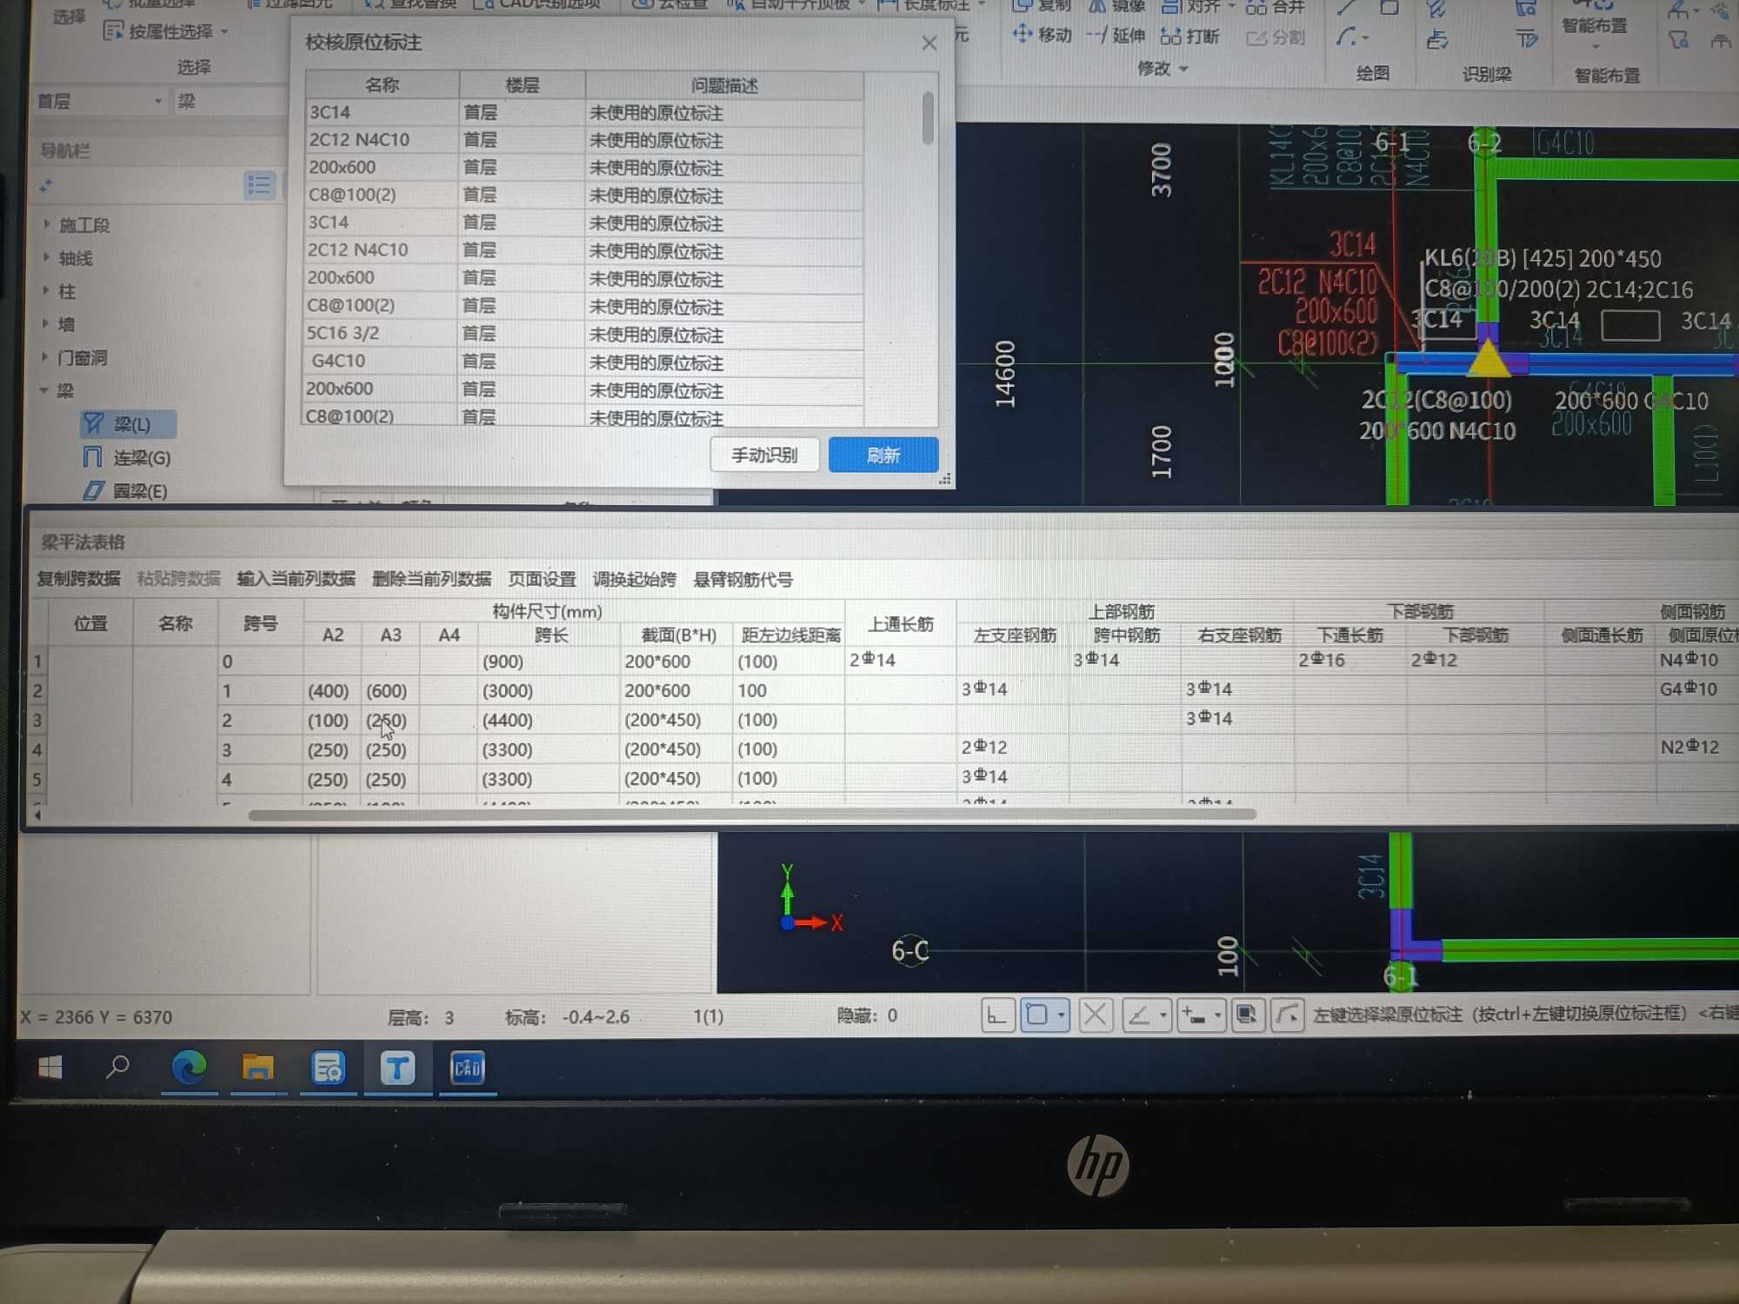Screen dimensions: 1739x1304
Task: Click 删除当前列数据 menu item
Action: point(431,579)
